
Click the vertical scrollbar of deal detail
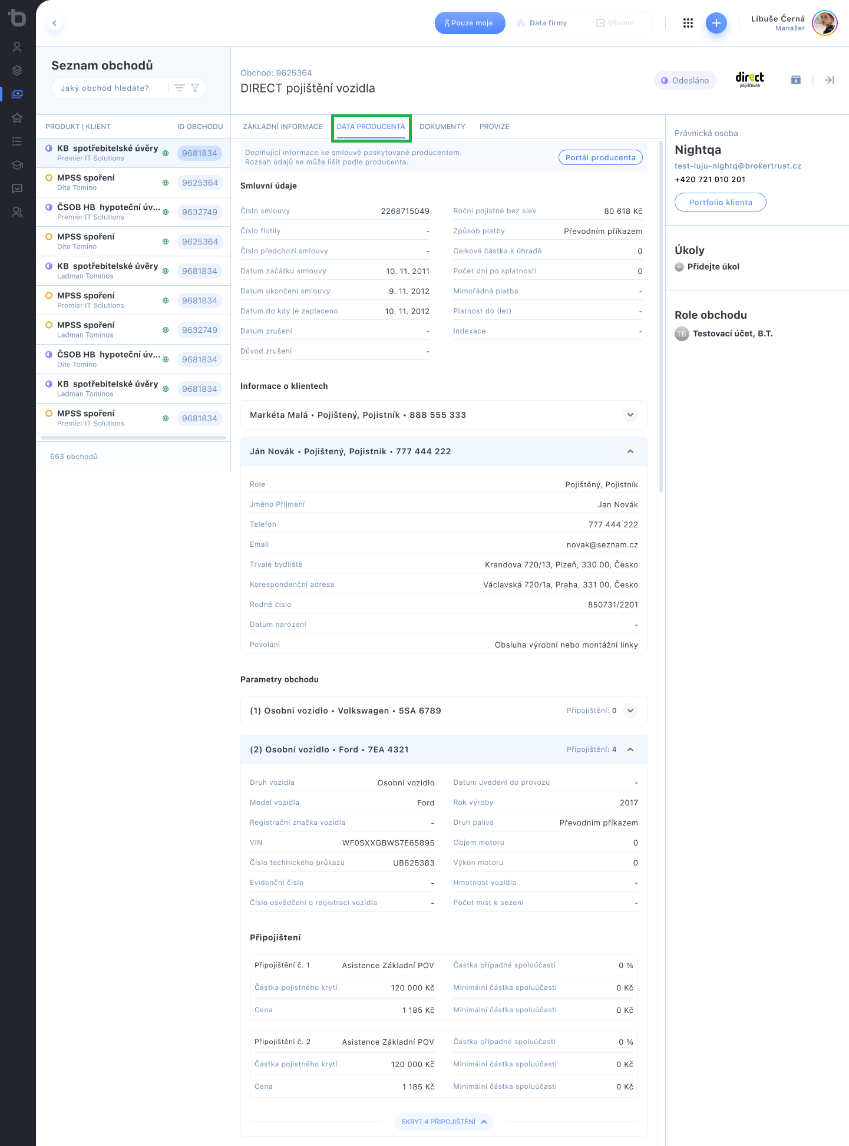661,316
